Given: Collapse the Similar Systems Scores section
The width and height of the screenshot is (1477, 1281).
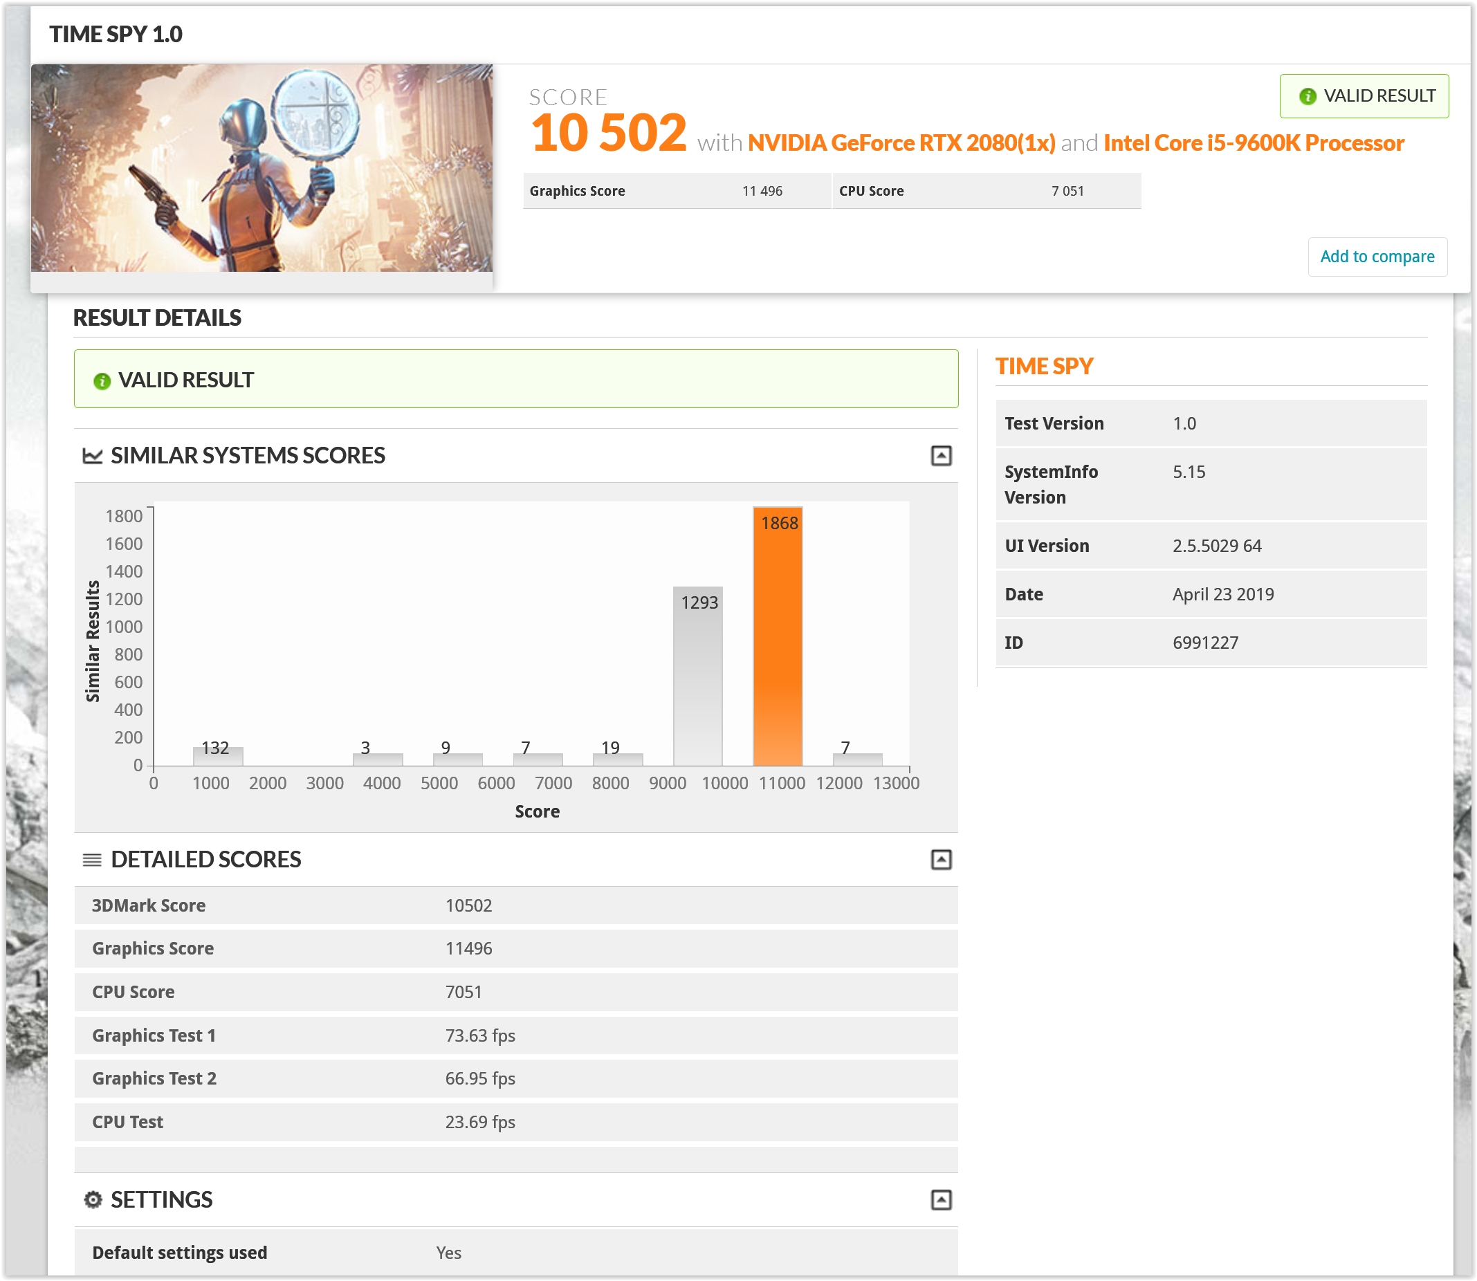Looking at the screenshot, I should tap(941, 455).
